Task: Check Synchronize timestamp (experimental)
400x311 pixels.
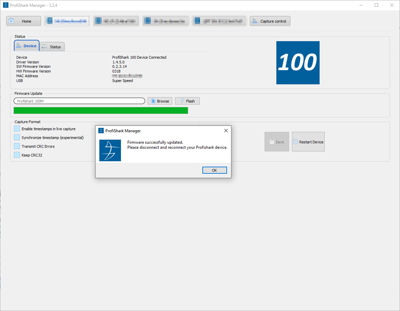Action: click(x=17, y=137)
